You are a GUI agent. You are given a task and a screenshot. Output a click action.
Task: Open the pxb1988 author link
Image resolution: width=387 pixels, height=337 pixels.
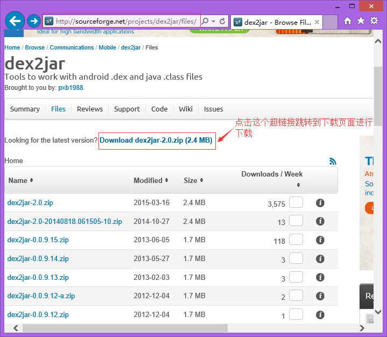(71, 88)
